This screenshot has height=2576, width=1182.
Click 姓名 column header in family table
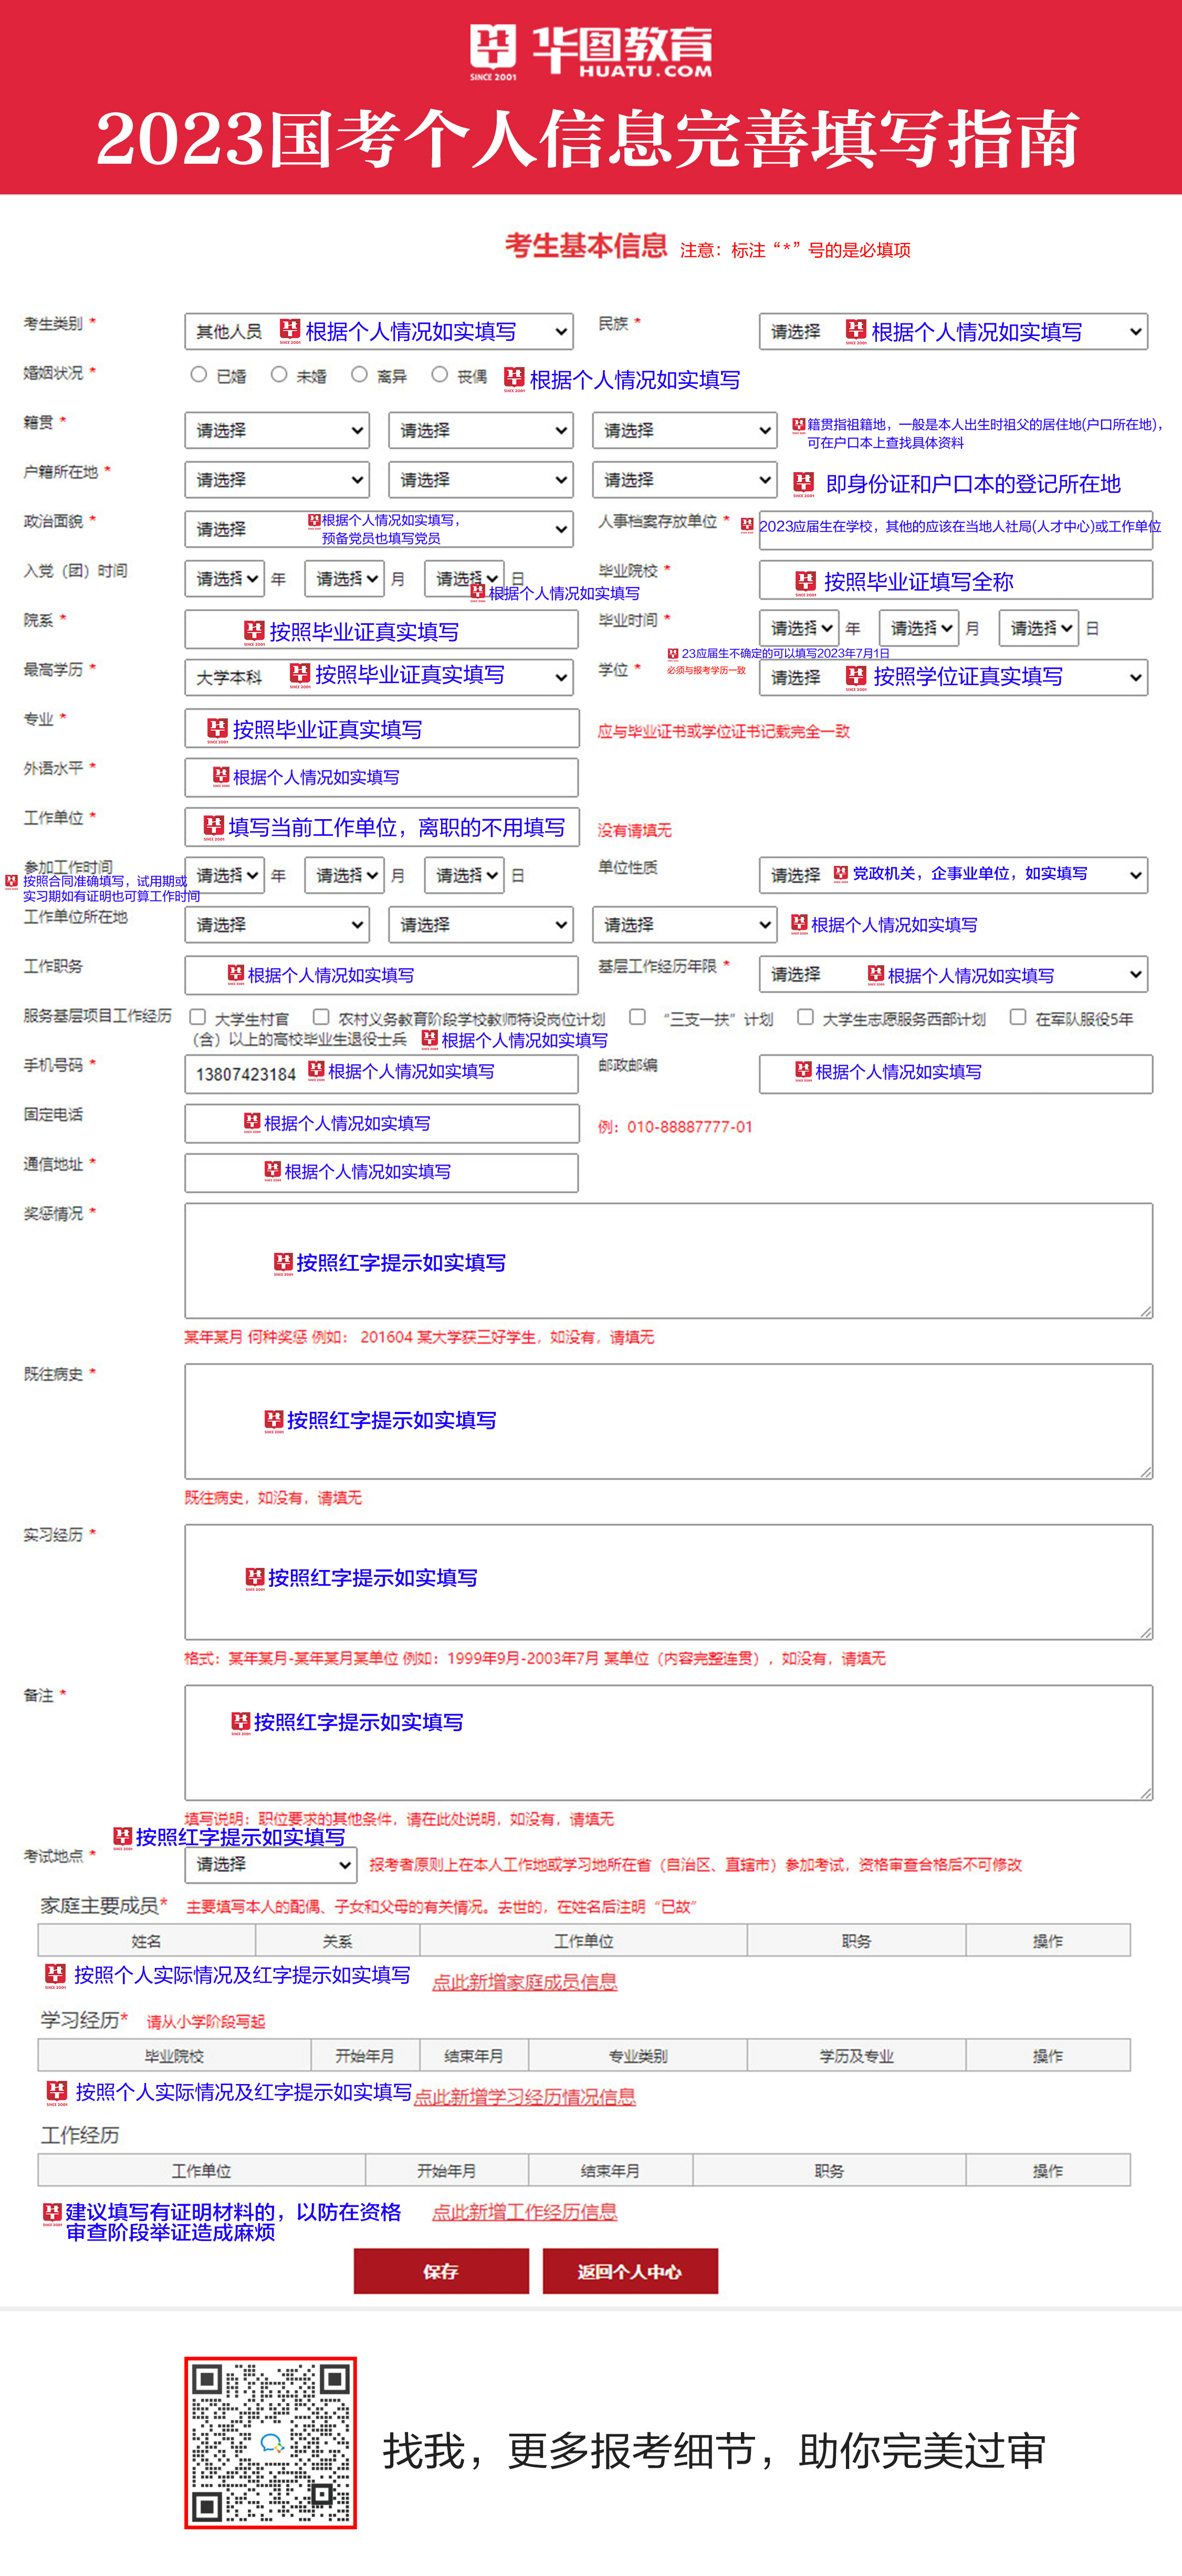147,1941
